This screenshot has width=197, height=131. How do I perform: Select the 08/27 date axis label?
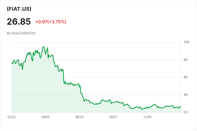[113, 117]
